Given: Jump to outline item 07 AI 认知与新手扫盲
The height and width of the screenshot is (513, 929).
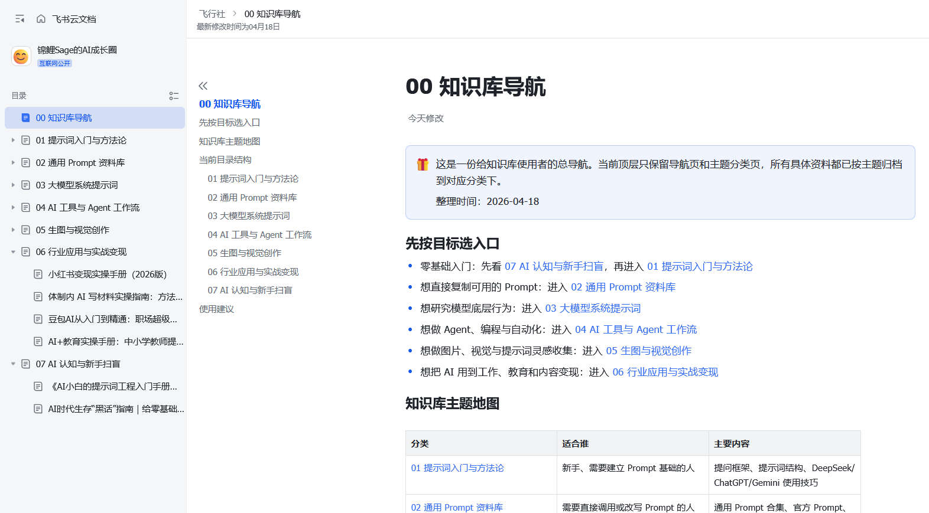Looking at the screenshot, I should point(250,290).
